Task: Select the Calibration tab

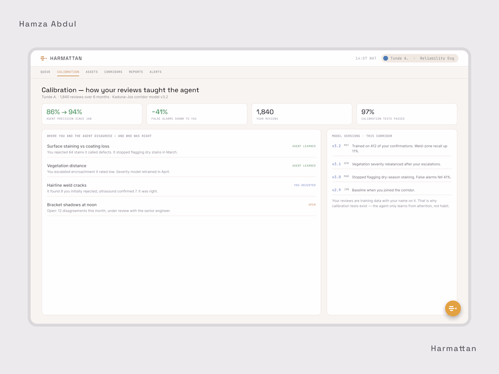Action: [x=68, y=72]
